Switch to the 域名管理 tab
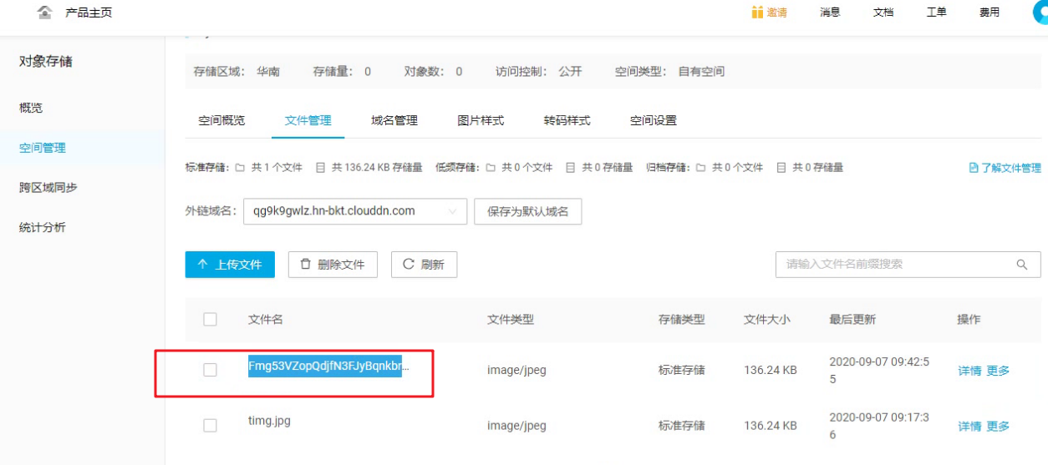The height and width of the screenshot is (465, 1048). [394, 120]
